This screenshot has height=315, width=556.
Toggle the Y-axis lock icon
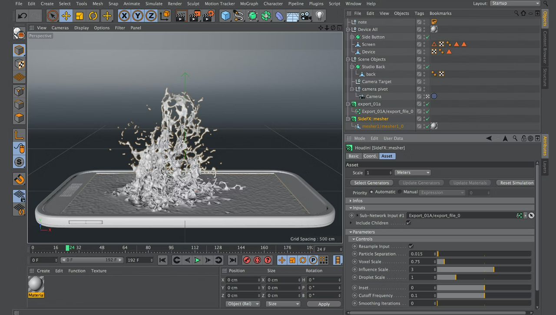pos(138,16)
